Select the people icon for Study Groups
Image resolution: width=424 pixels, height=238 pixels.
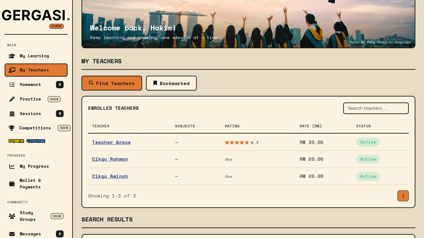[12, 216]
